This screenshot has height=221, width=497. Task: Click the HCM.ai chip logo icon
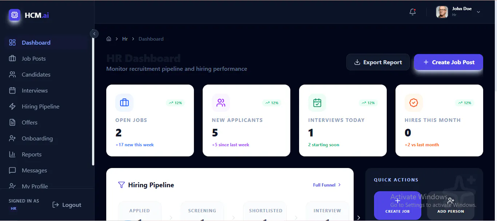coord(15,15)
